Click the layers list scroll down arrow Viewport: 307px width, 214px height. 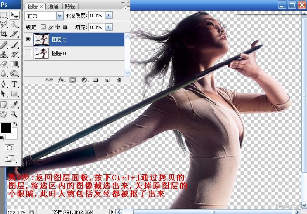pos(127,73)
